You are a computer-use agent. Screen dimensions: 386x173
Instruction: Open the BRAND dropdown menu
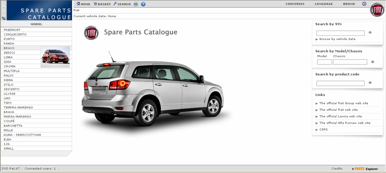pyautogui.click(x=347, y=4)
